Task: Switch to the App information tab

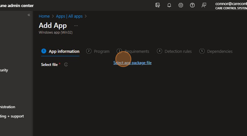Action: [60, 51]
